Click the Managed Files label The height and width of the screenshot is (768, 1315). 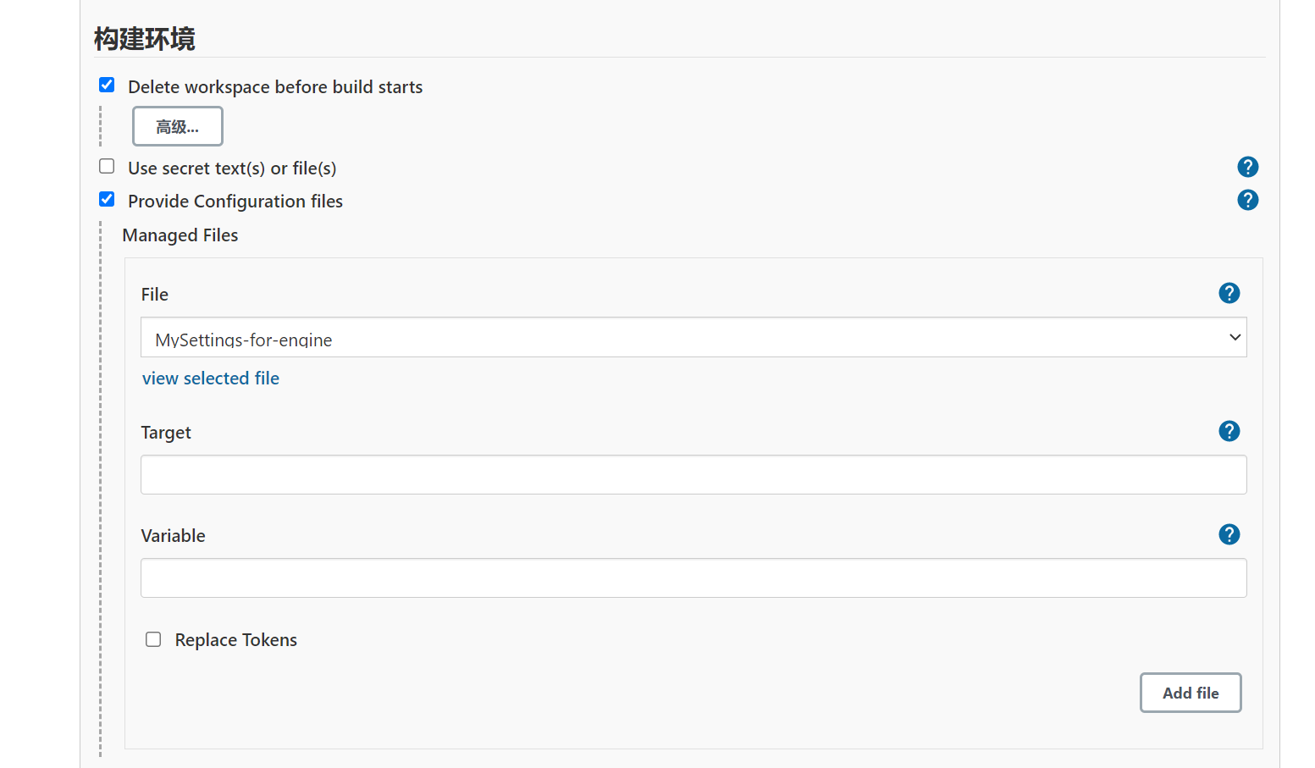pos(180,235)
